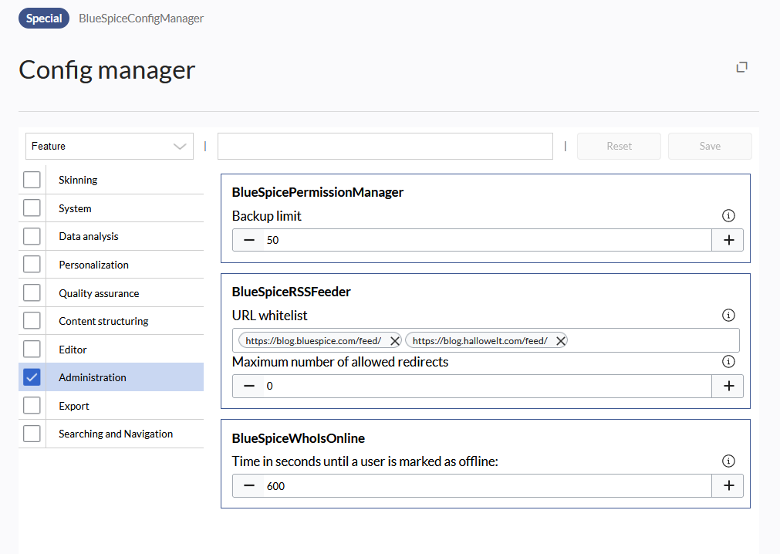Enable the Skinning checkbox
Screen dimensions: 780x554
coord(32,180)
